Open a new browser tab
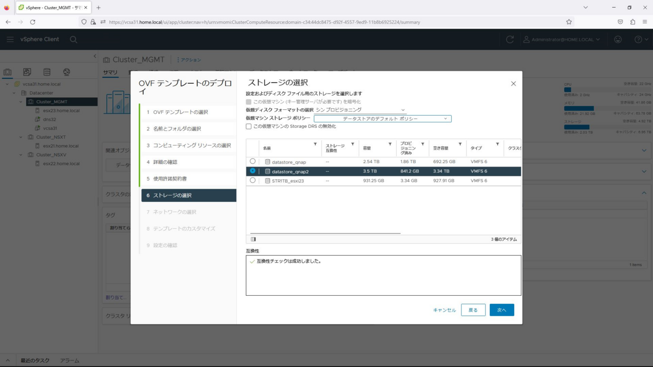This screenshot has height=367, width=653. 98,8
